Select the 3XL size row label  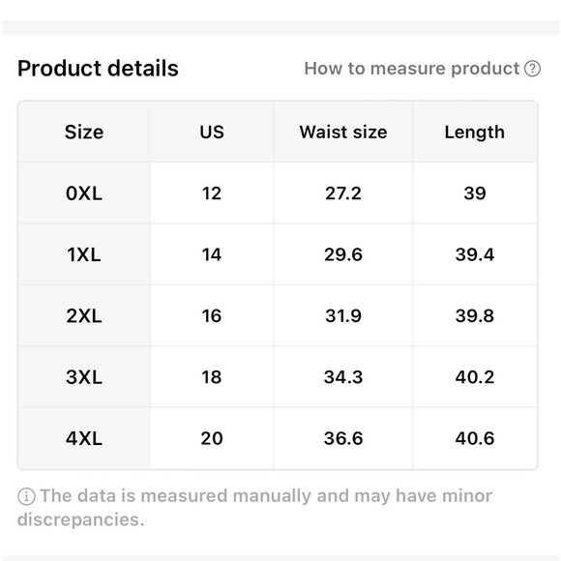84,377
